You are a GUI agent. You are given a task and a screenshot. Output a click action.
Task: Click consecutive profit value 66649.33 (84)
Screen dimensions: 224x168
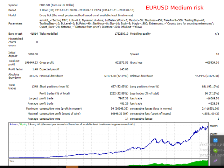[x=119, y=114]
